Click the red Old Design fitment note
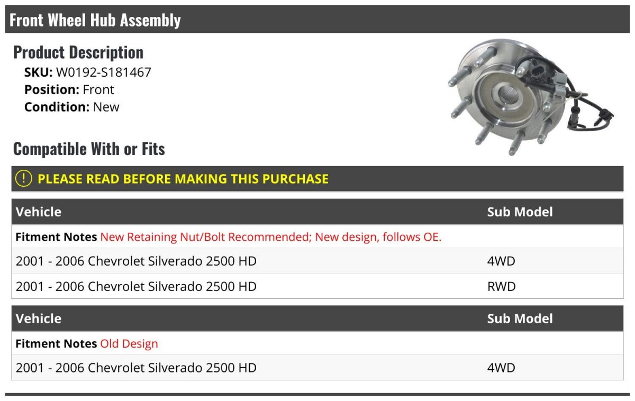Screen dimensions: 635x401 pyautogui.click(x=129, y=344)
